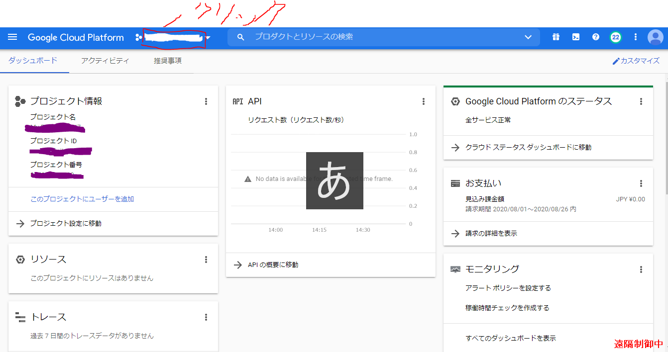
Task: Open リソース card overflow menu
Action: (x=206, y=259)
